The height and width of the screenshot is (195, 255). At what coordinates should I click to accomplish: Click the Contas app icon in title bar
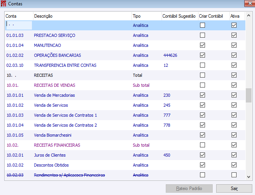point(3,3)
